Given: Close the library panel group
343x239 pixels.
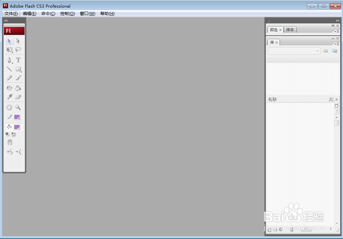Looking at the screenshot, I should [337, 38].
